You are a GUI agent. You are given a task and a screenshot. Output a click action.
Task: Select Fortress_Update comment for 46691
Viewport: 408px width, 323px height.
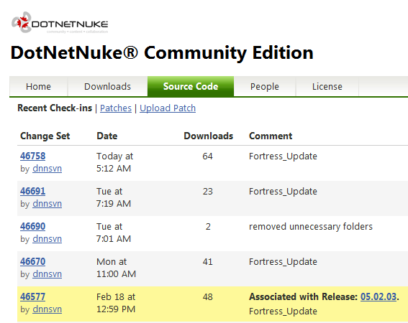pos(283,192)
